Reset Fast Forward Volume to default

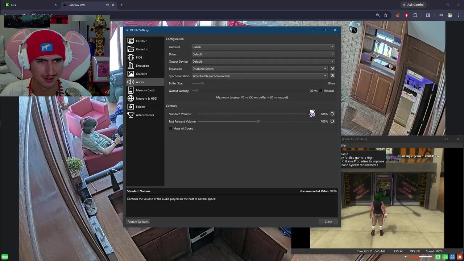332,121
